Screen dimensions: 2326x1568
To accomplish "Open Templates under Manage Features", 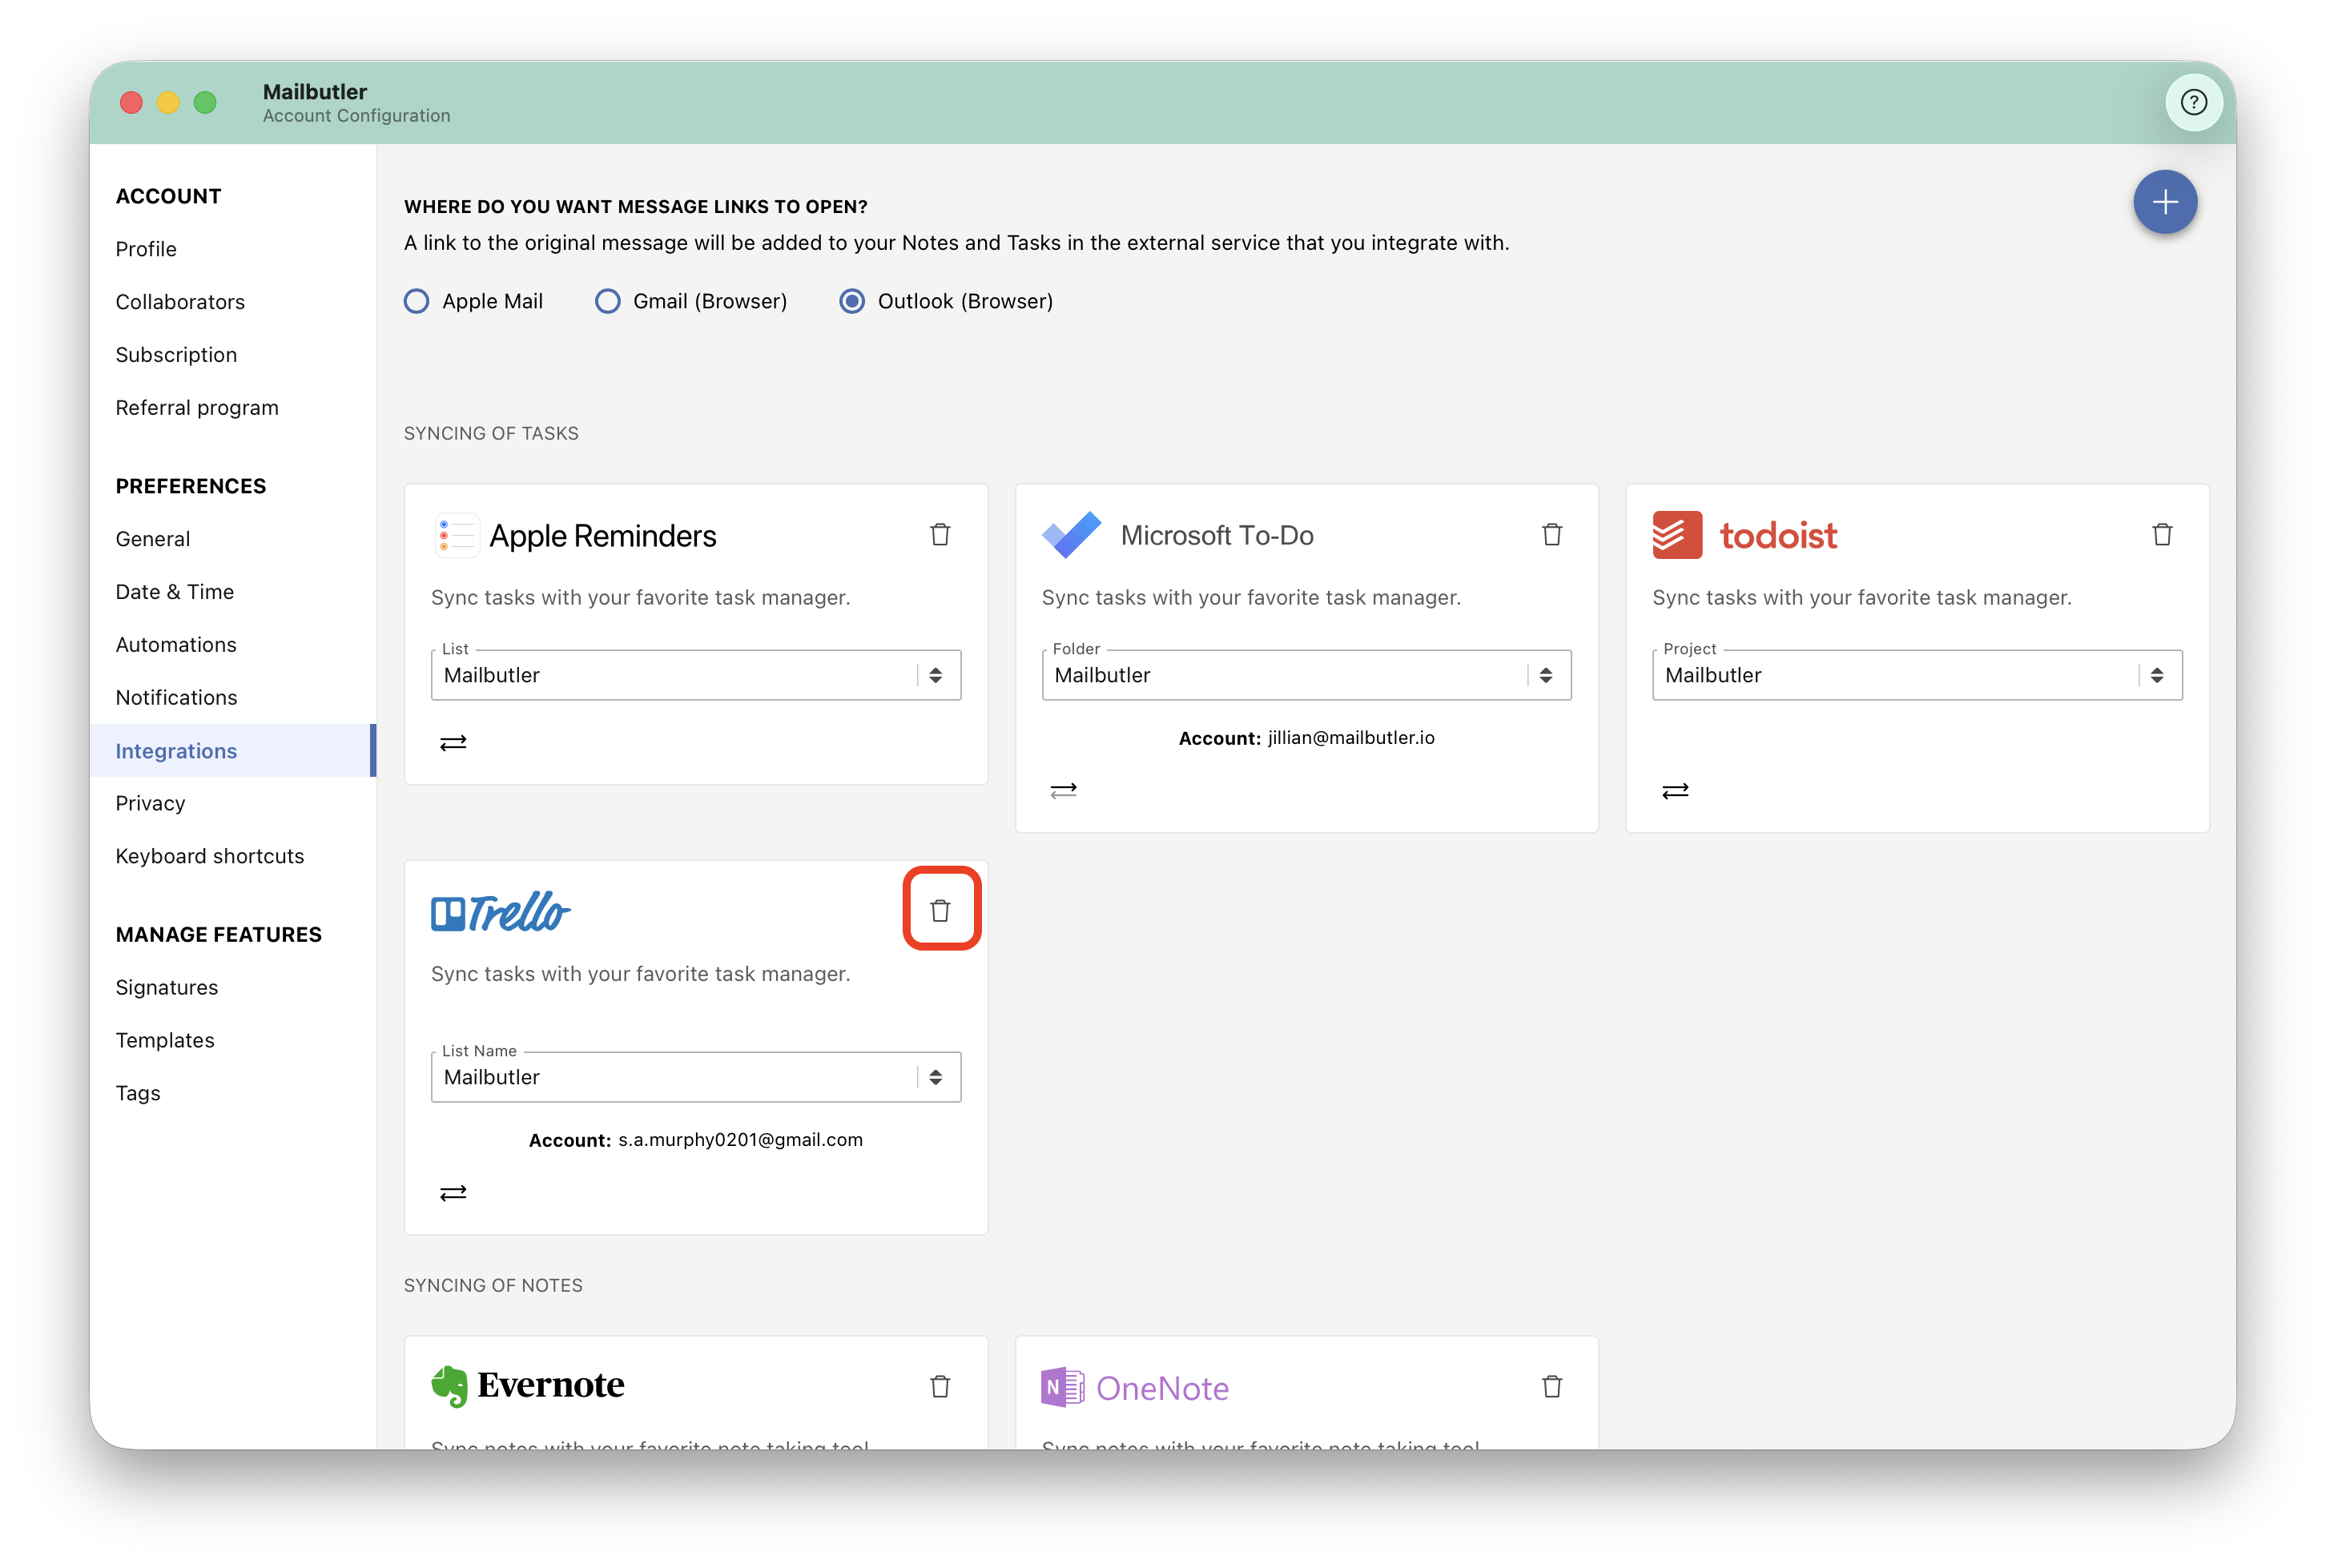I will coord(165,1040).
